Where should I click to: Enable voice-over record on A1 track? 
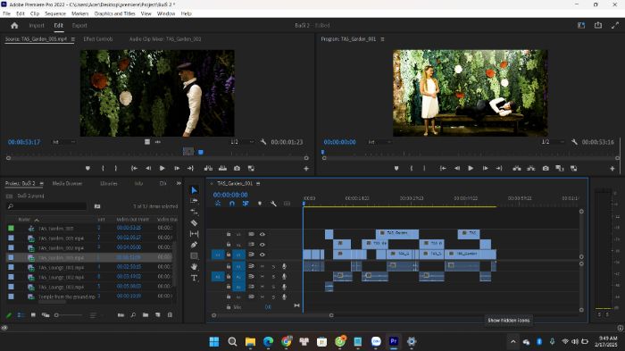284,266
